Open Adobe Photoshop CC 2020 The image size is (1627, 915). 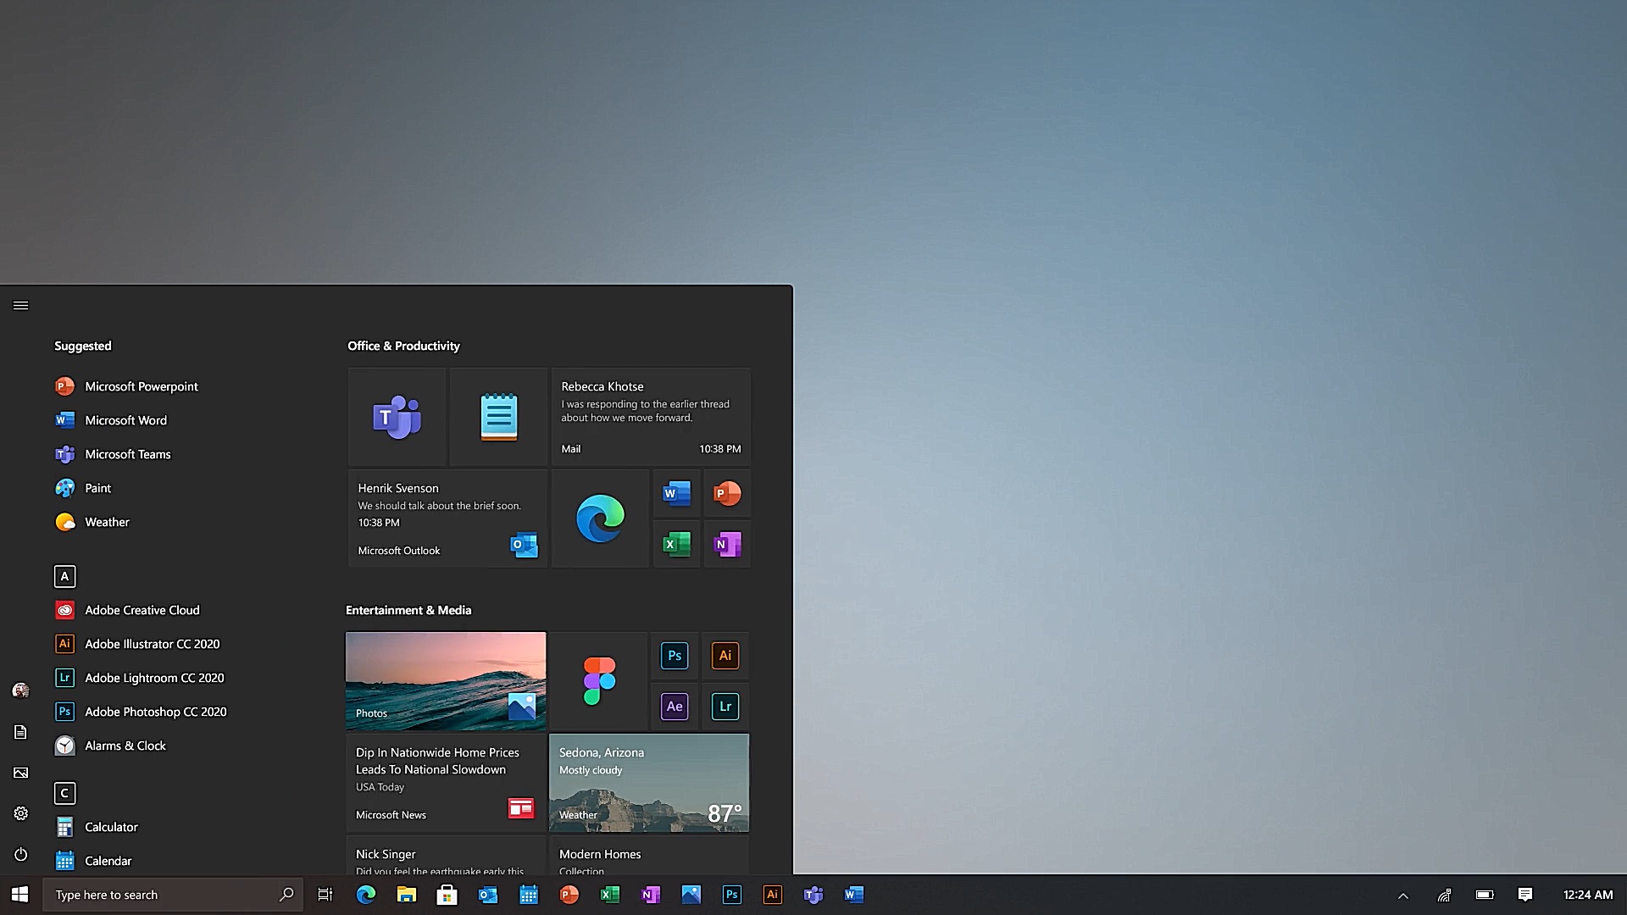[x=155, y=711]
